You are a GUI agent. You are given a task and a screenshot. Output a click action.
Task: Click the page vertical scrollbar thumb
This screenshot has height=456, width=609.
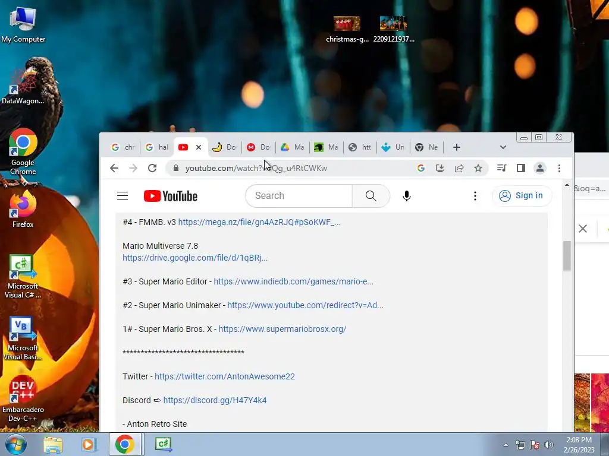tap(567, 255)
